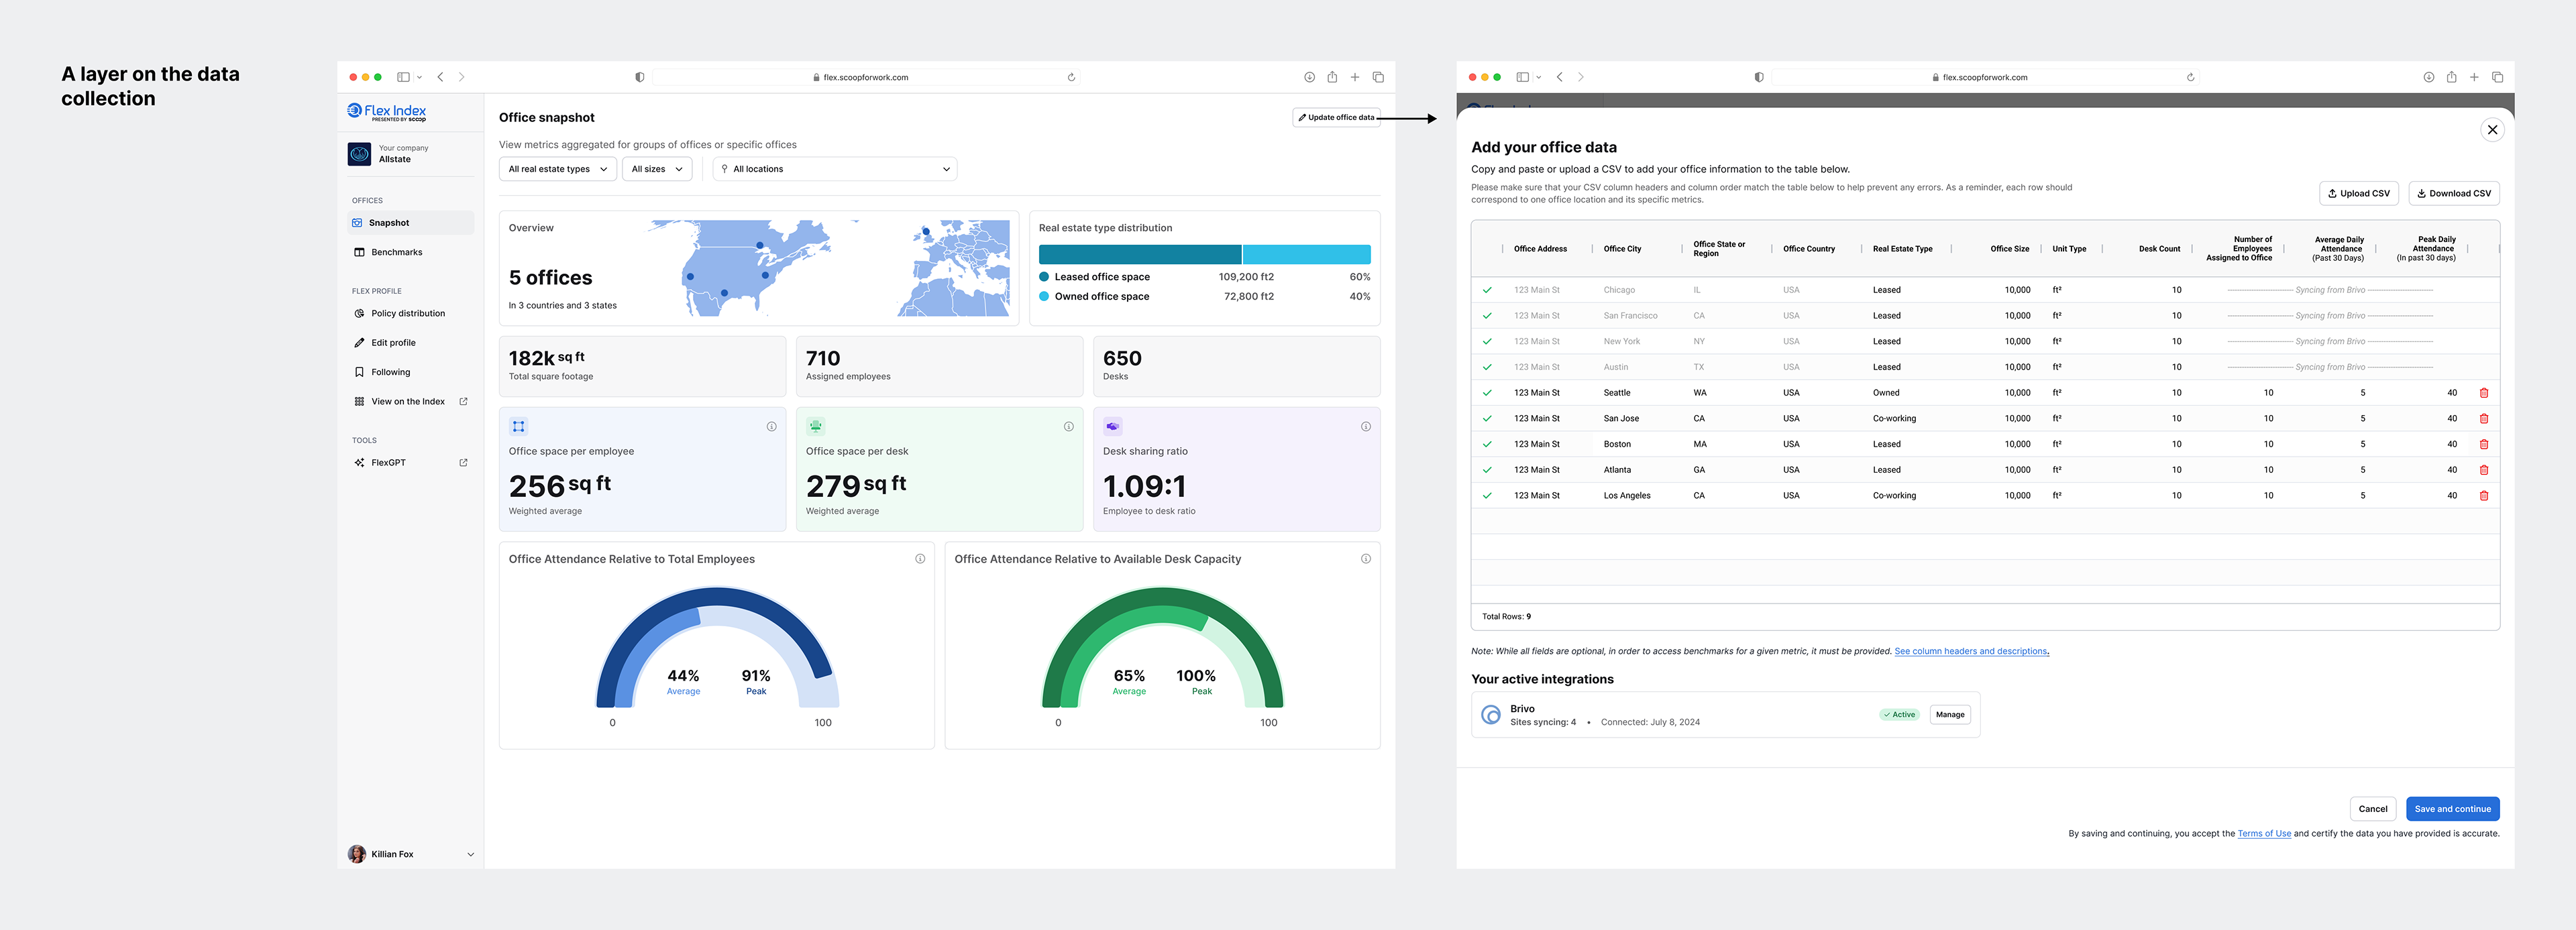Image resolution: width=2576 pixels, height=930 pixels.
Task: Click trash icon for Los Angeles row
Action: (2483, 496)
